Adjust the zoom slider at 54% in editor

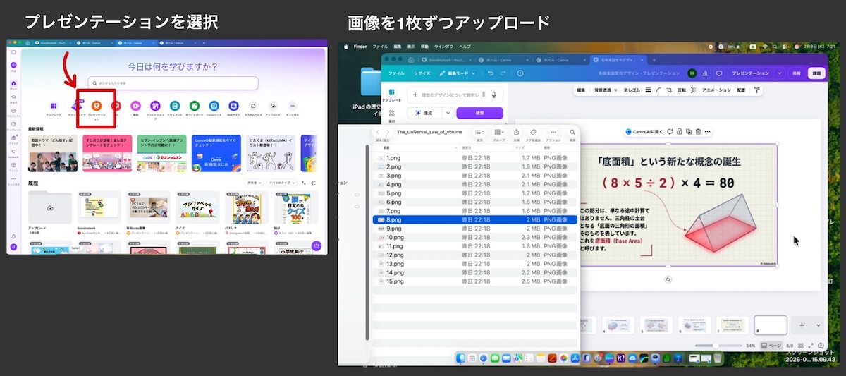click(716, 346)
